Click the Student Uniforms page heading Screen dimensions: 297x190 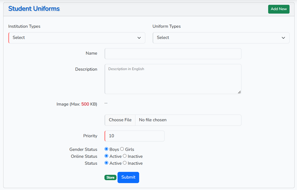[34, 9]
